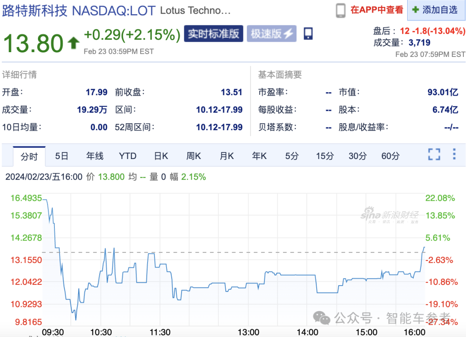Open the 月K chart tab
This screenshot has height=337, width=466.
click(x=227, y=156)
